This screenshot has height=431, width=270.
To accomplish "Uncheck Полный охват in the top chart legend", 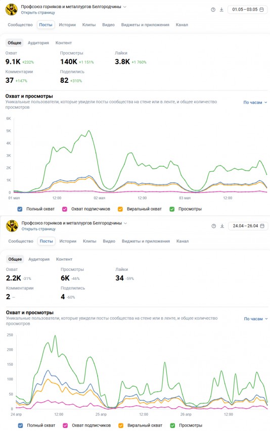I will click(20, 209).
